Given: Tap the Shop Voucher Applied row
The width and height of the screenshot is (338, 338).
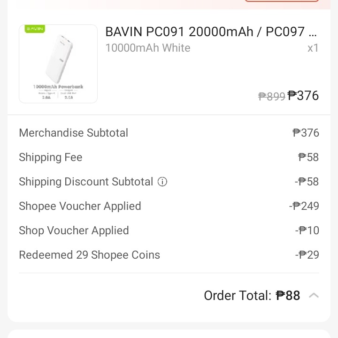Looking at the screenshot, I should tap(169, 230).
